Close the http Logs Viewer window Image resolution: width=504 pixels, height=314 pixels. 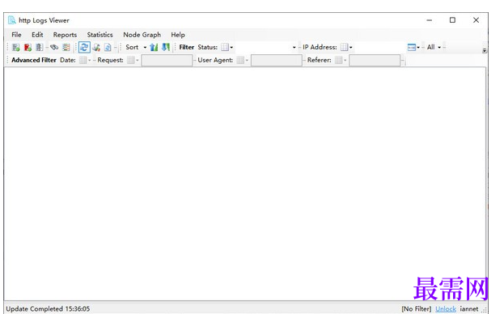pos(476,20)
